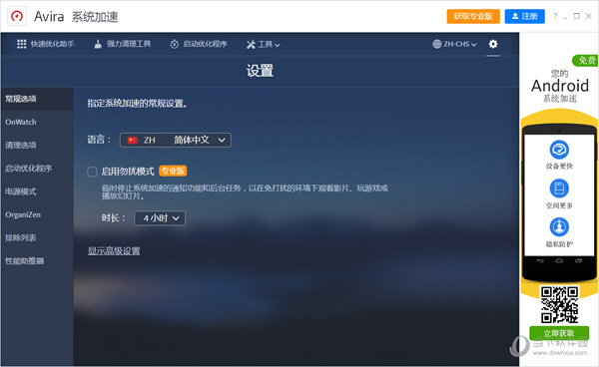Click the 立即获取 button in ad

click(x=559, y=333)
